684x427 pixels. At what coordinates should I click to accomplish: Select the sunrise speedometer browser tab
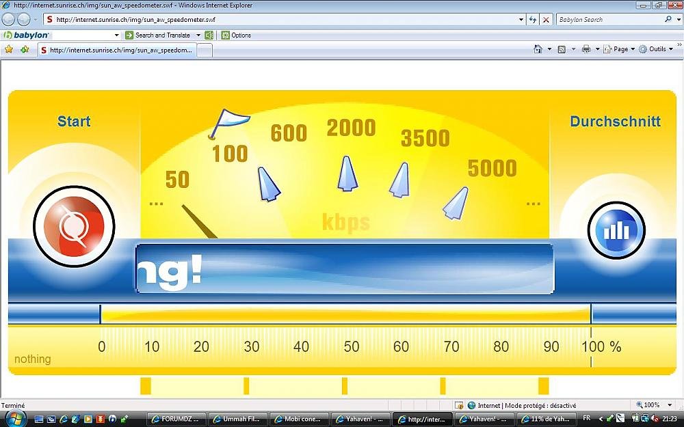coord(117,50)
